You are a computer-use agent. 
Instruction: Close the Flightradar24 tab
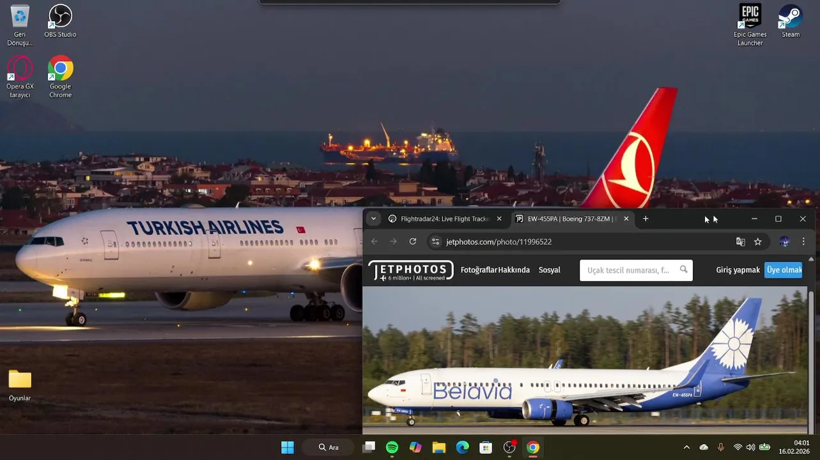click(499, 218)
